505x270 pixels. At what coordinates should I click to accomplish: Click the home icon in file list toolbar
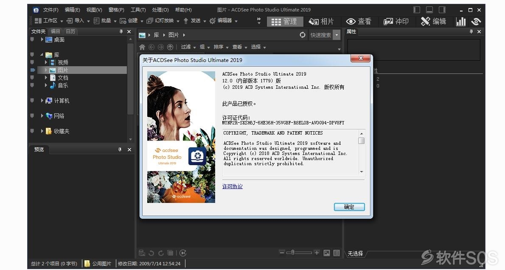pos(142,47)
